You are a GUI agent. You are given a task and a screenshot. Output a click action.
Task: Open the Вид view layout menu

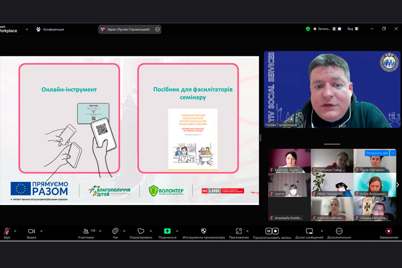[352, 29]
